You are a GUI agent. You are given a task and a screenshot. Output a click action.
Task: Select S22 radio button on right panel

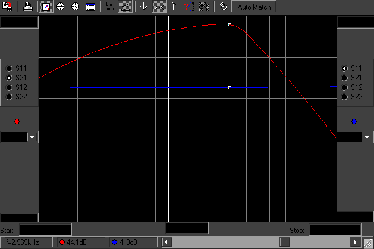click(x=344, y=97)
